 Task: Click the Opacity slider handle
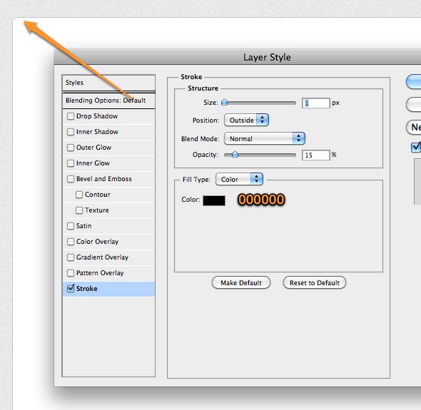coord(235,154)
